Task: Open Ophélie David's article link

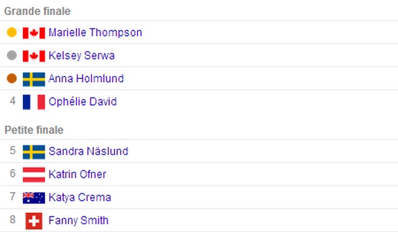Action: (x=83, y=101)
